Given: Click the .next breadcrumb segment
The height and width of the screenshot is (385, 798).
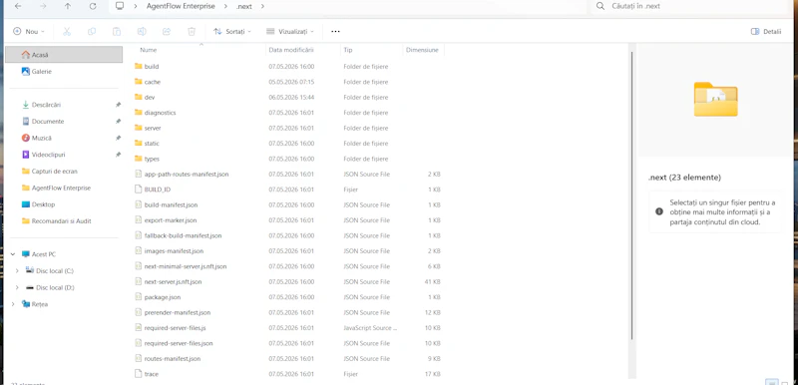Looking at the screenshot, I should (244, 7).
